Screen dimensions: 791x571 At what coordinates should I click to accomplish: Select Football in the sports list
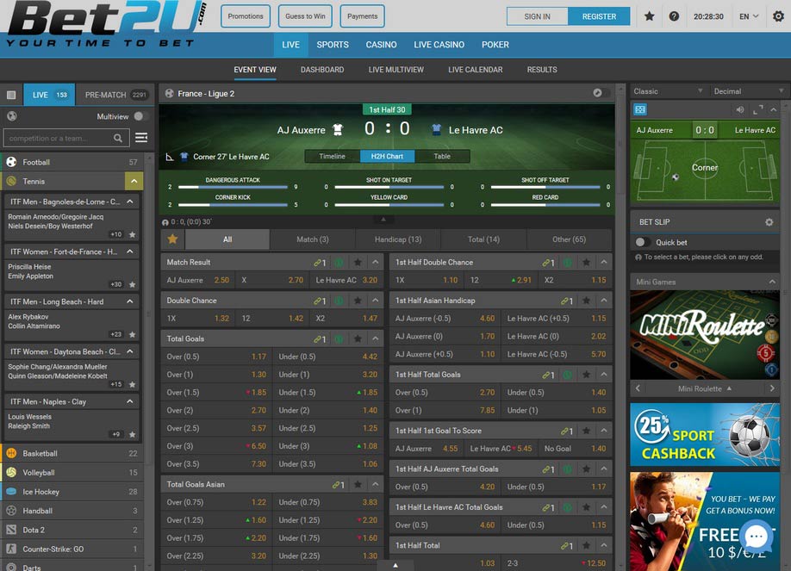72,162
